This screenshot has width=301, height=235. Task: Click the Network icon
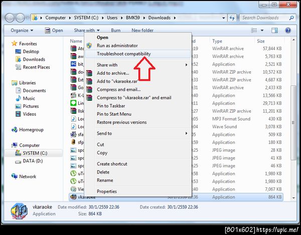point(14,176)
